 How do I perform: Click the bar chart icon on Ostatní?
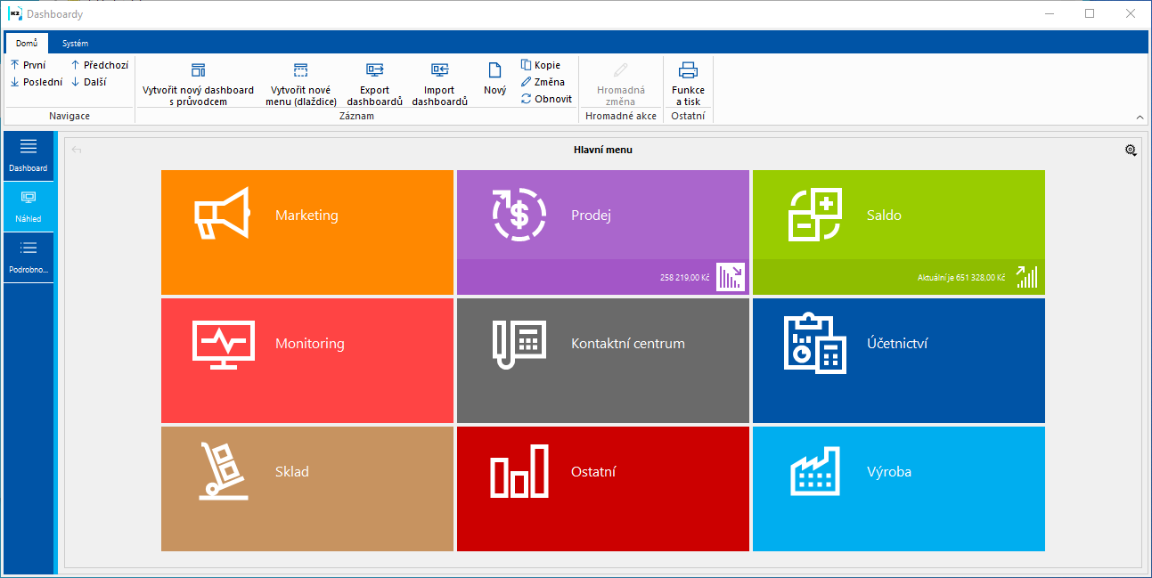pyautogui.click(x=519, y=471)
